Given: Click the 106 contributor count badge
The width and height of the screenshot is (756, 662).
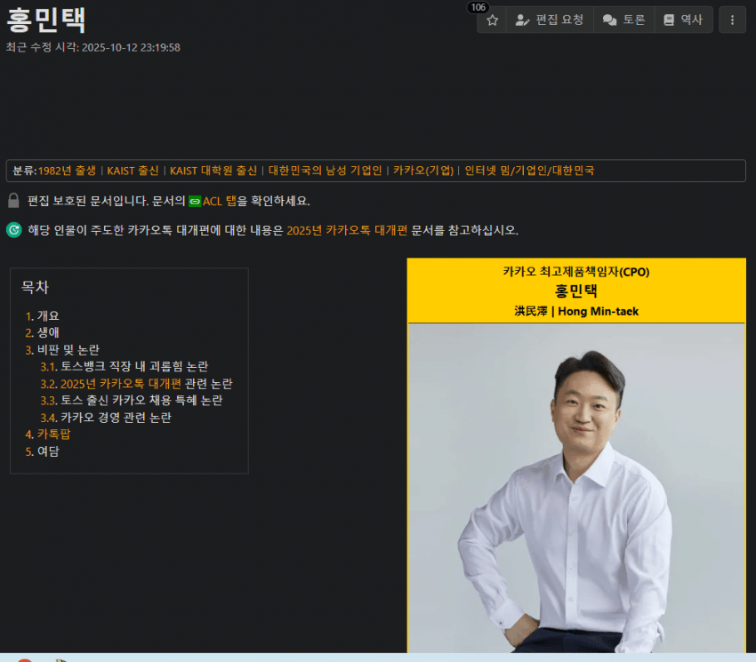Looking at the screenshot, I should (479, 7).
